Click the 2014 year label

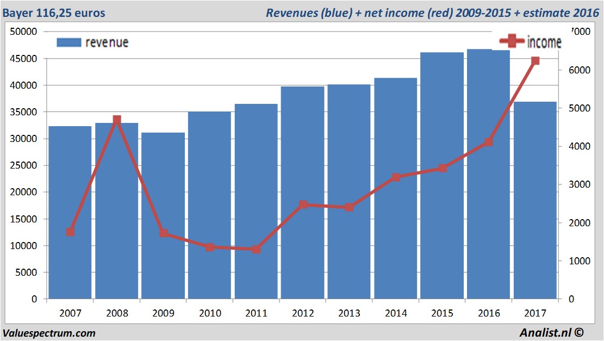pos(396,313)
